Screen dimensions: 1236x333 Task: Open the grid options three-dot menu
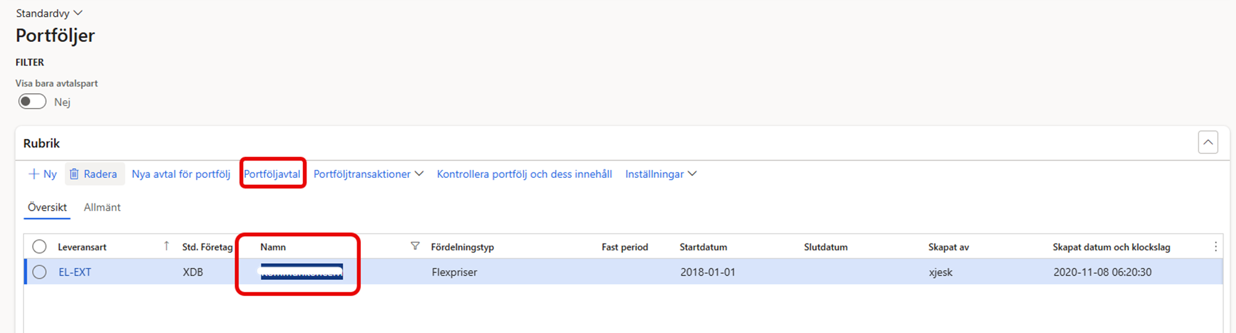tap(1215, 247)
